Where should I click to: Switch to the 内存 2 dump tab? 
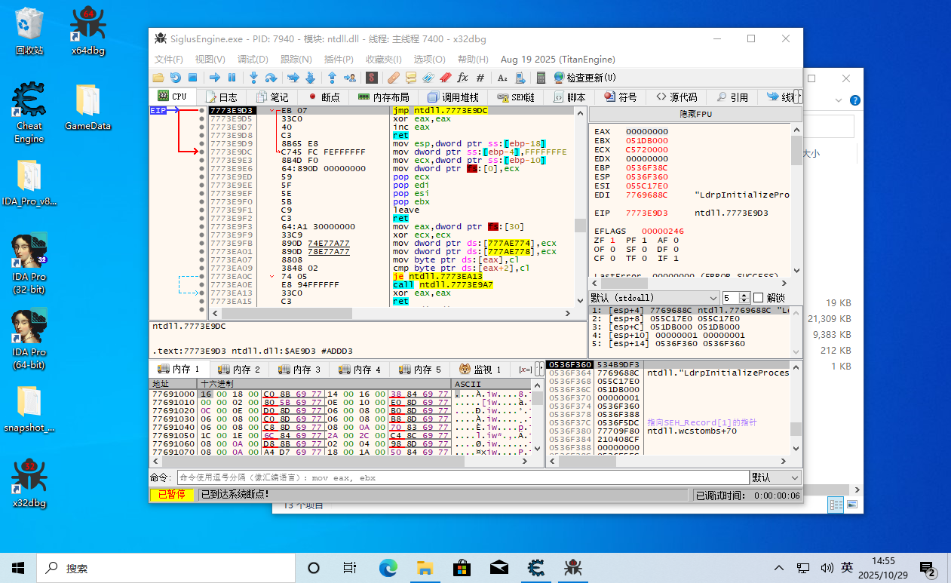click(x=239, y=370)
